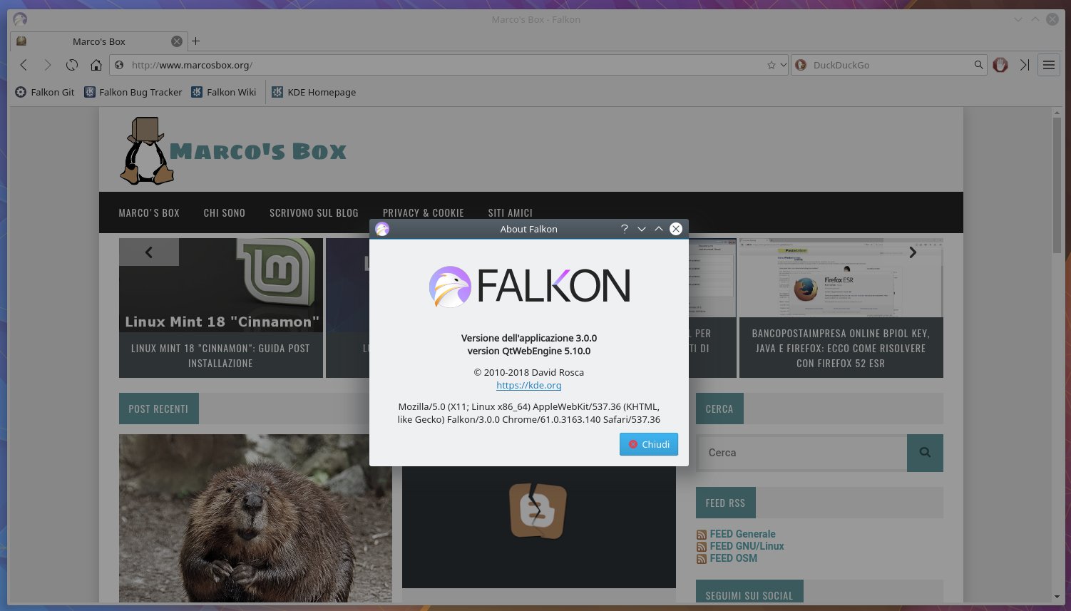Click the Marco's Box tab favicon
Viewport: 1071px width, 611px height.
(21, 41)
